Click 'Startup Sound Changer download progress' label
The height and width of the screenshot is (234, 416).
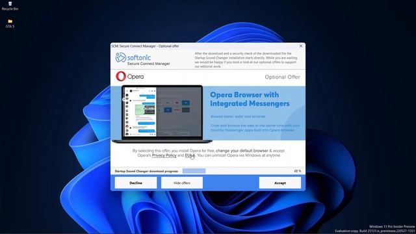pos(146,171)
